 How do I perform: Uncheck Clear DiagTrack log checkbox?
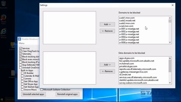pyautogui.click(x=20, y=51)
